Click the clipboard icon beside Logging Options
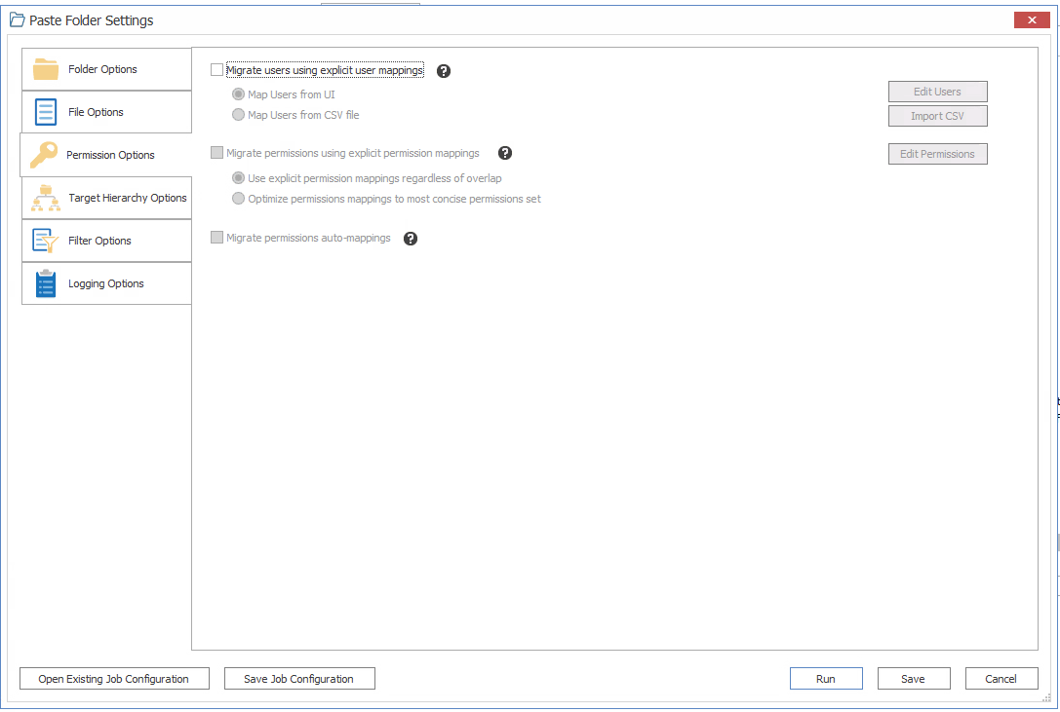1060x712 pixels. pyautogui.click(x=44, y=282)
